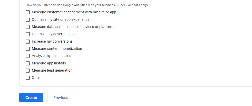The width and height of the screenshot is (252, 106).
Task: Click the 'Measure data across multiple devices or platforms' text
Action: click(x=73, y=27)
